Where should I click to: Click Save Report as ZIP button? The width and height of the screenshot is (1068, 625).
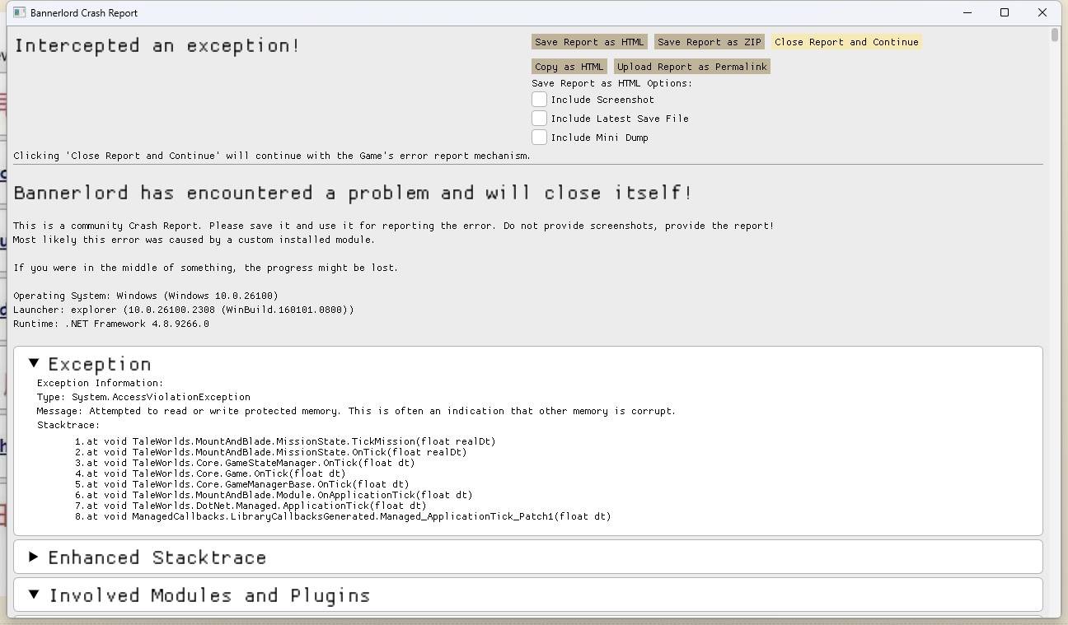[710, 42]
